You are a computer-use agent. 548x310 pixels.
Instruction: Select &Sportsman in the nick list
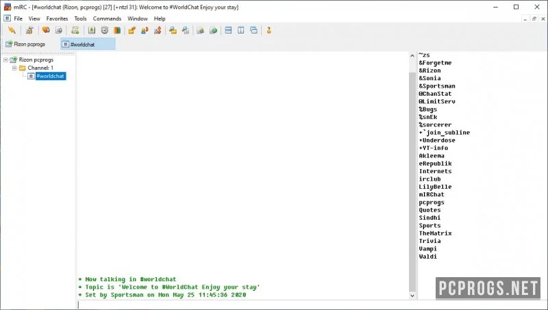(x=437, y=86)
